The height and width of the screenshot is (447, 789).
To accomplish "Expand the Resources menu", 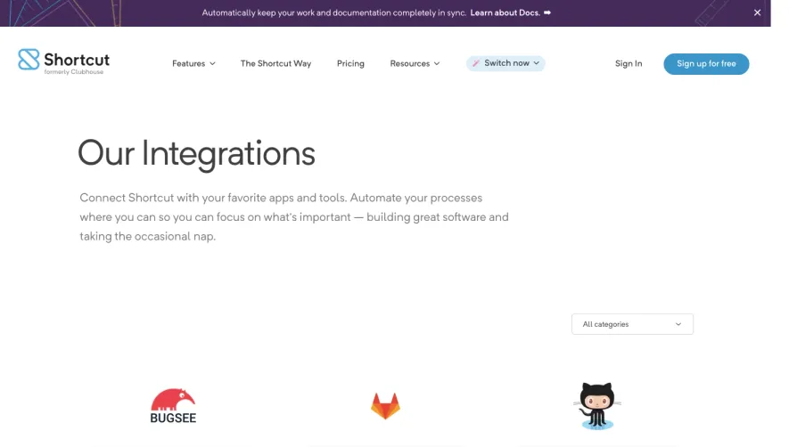I will pyautogui.click(x=415, y=63).
